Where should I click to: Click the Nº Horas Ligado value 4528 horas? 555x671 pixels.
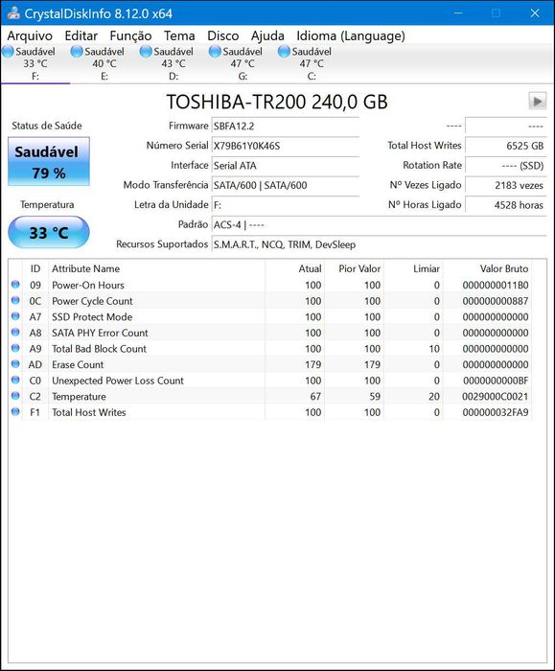coord(506,205)
